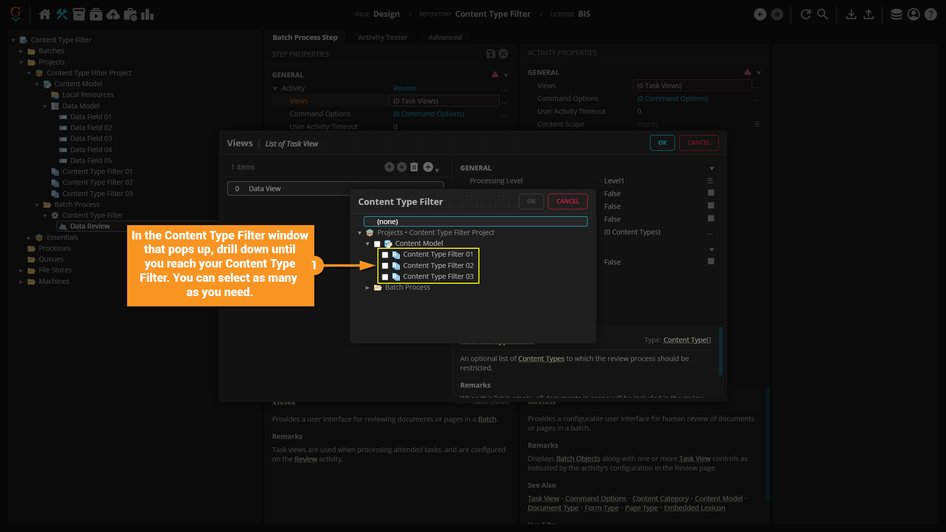The width and height of the screenshot is (946, 532).
Task: Check Content Type Filter 01 checkbox
Action: point(385,255)
